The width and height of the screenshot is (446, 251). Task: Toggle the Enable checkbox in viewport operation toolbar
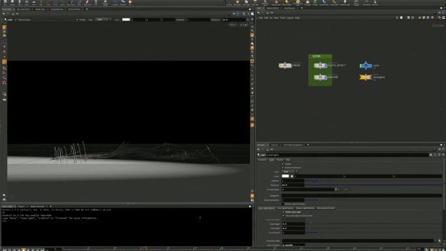coord(77,20)
